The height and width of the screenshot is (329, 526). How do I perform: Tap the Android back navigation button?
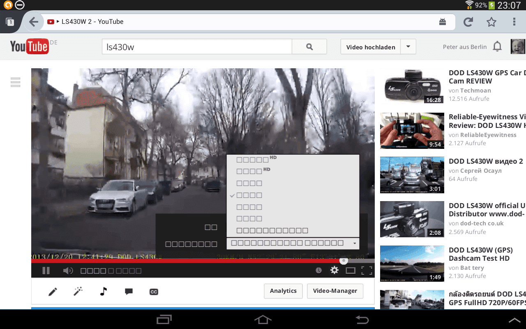click(x=362, y=319)
